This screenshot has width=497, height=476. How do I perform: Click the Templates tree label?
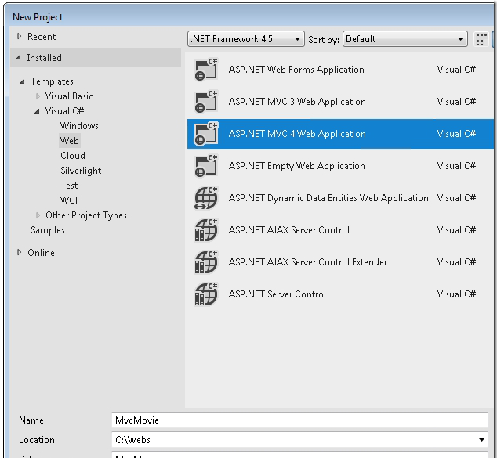(x=52, y=81)
